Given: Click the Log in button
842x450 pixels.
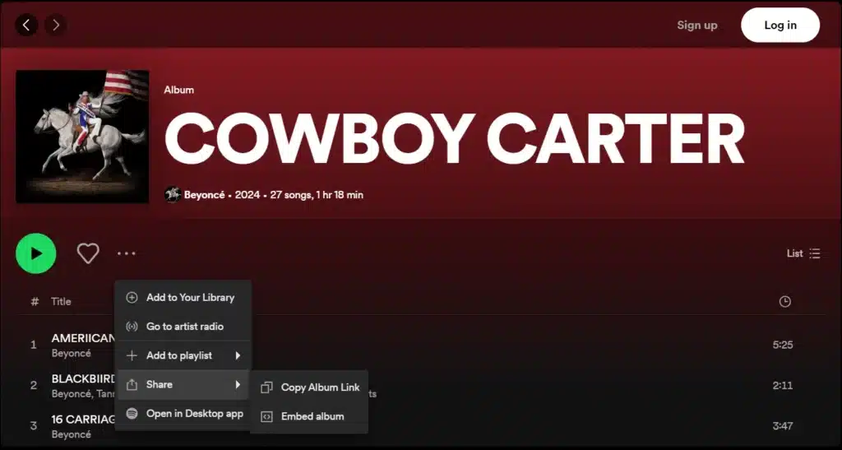Looking at the screenshot, I should point(780,25).
